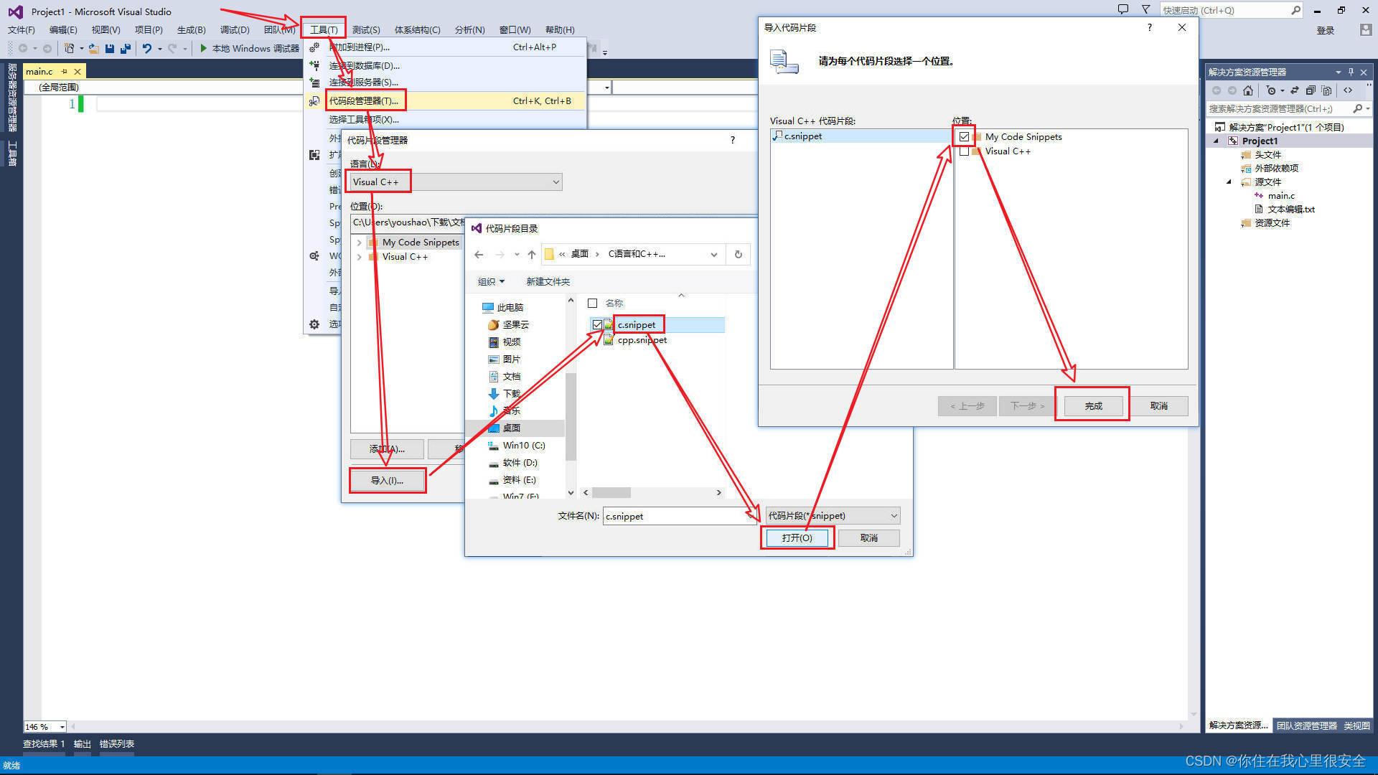The height and width of the screenshot is (775, 1378).
Task: Click the account avatar icon next to 登录
Action: click(x=1365, y=29)
